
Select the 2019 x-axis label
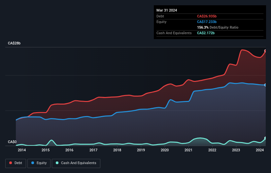click(141, 150)
